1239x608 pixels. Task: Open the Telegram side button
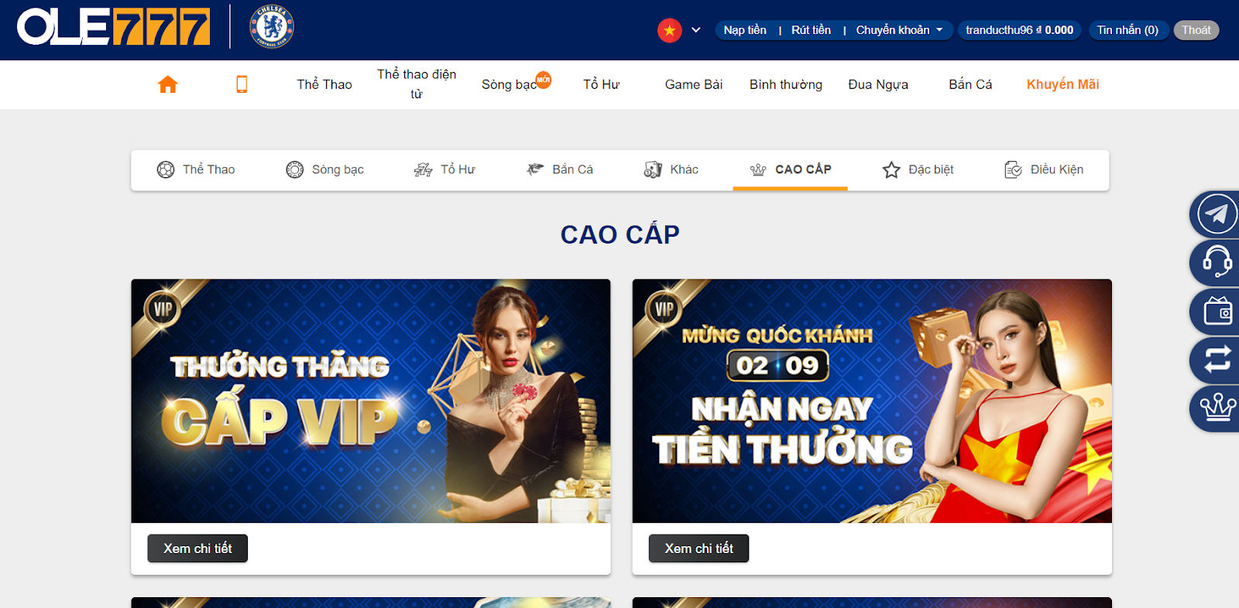click(1216, 214)
